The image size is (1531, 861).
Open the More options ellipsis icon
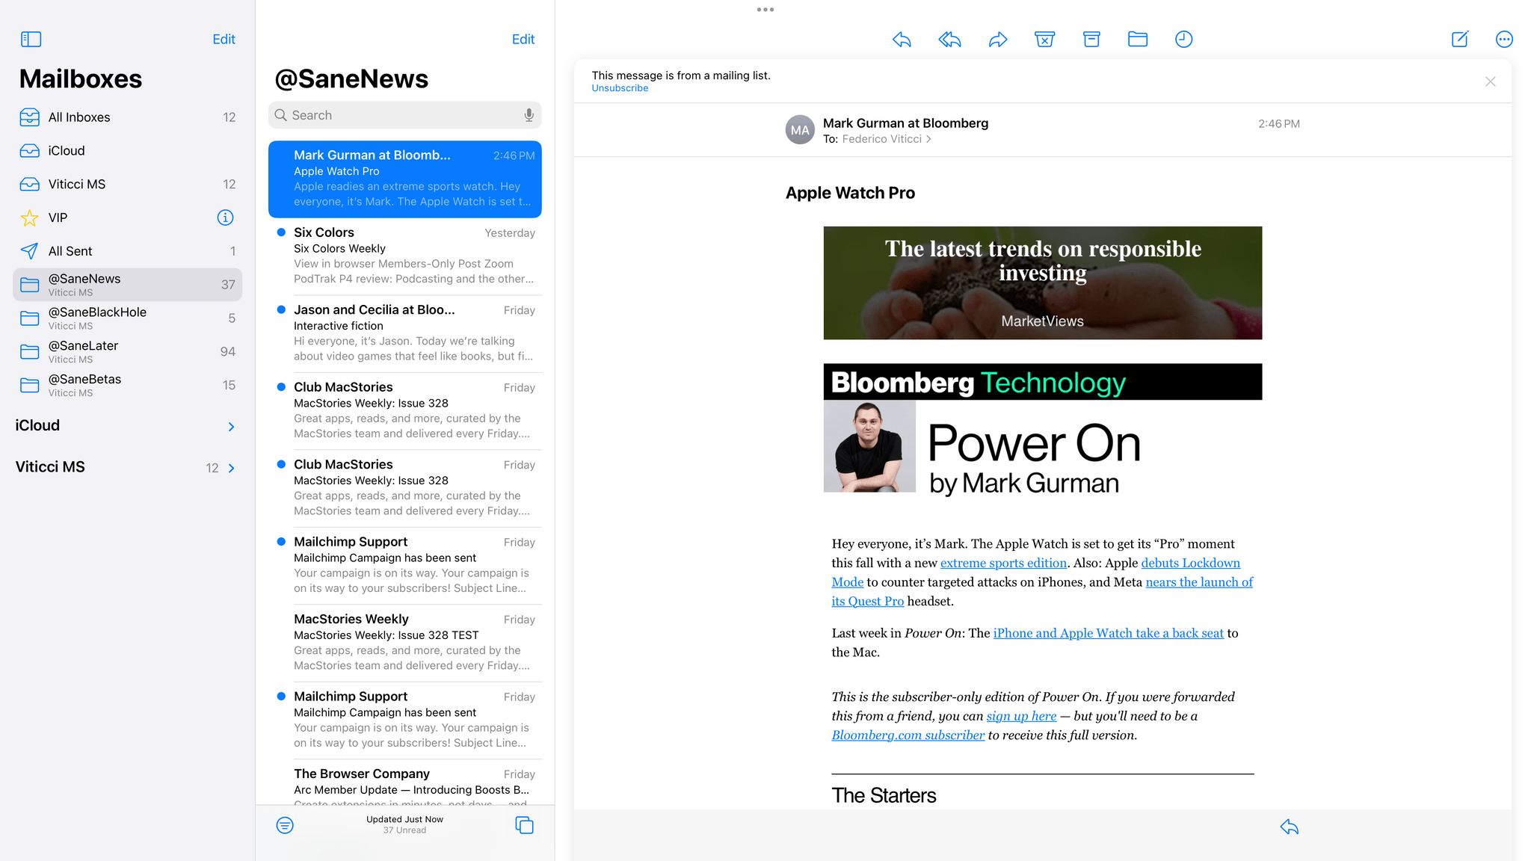(x=1504, y=39)
